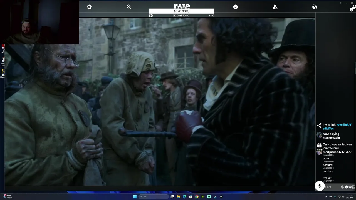Open Rave settings gear icon
Image resolution: width=356 pixels, height=200 pixels.
[89, 7]
